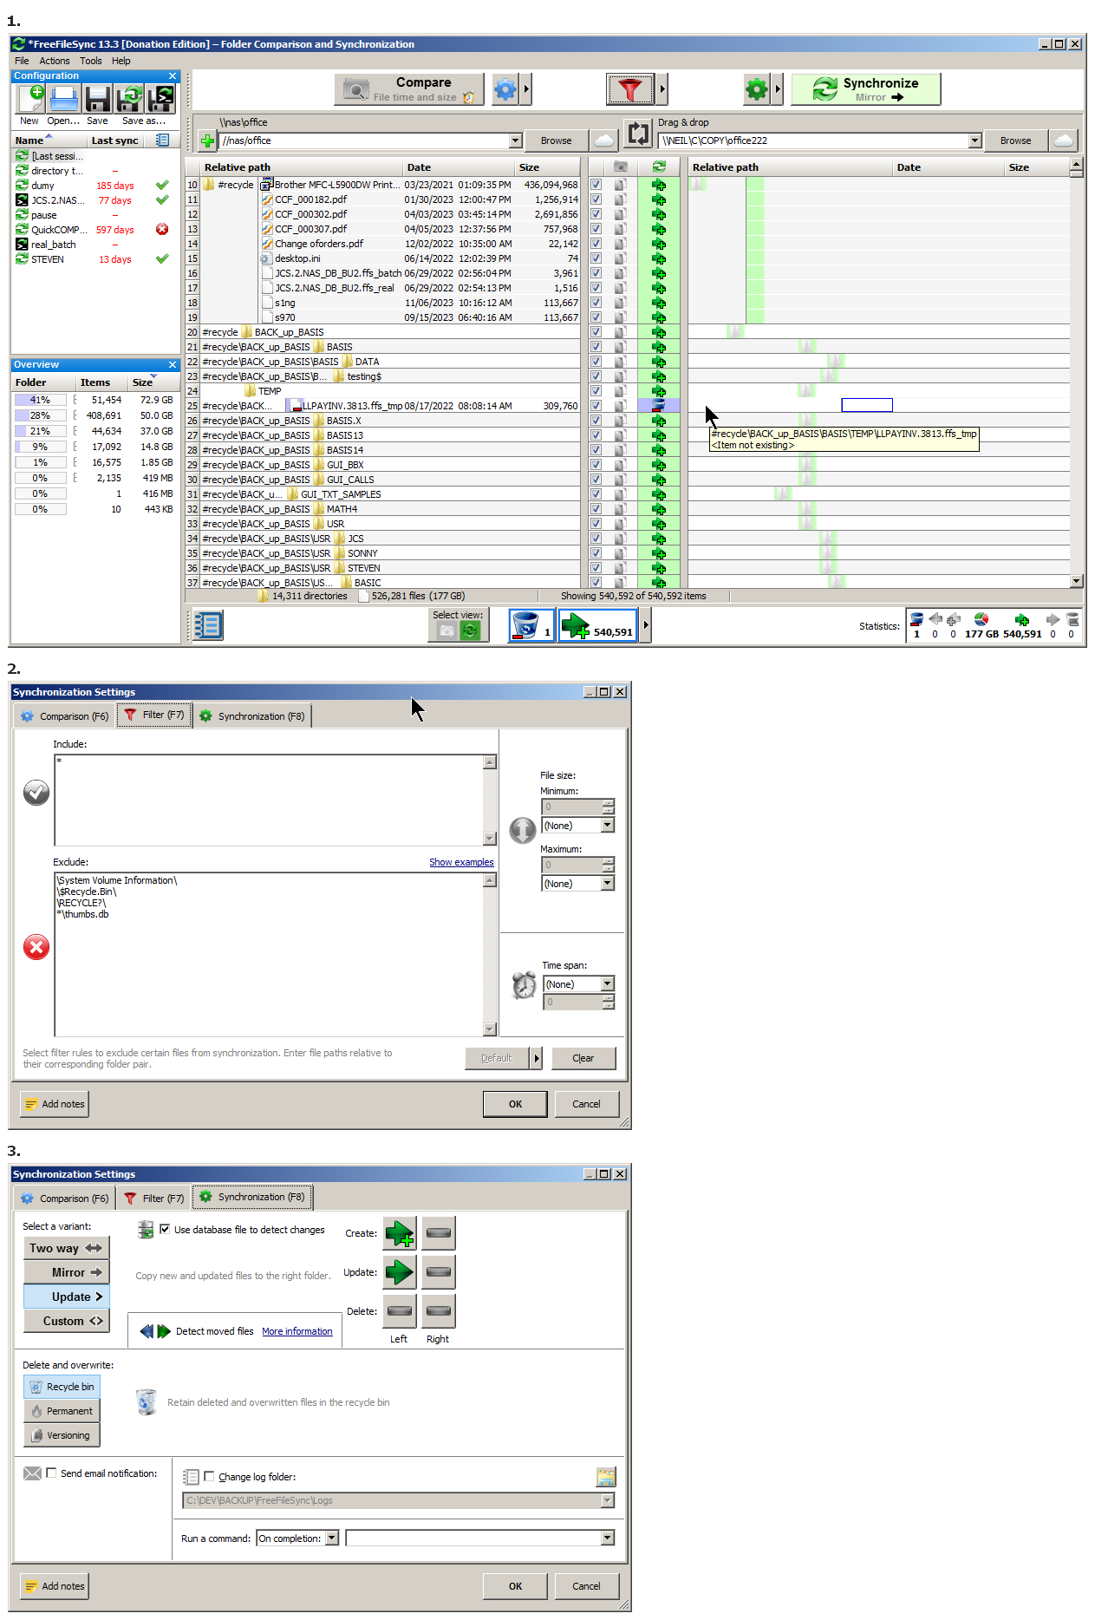
Task: Click the New configuration icon
Action: pyautogui.click(x=29, y=98)
